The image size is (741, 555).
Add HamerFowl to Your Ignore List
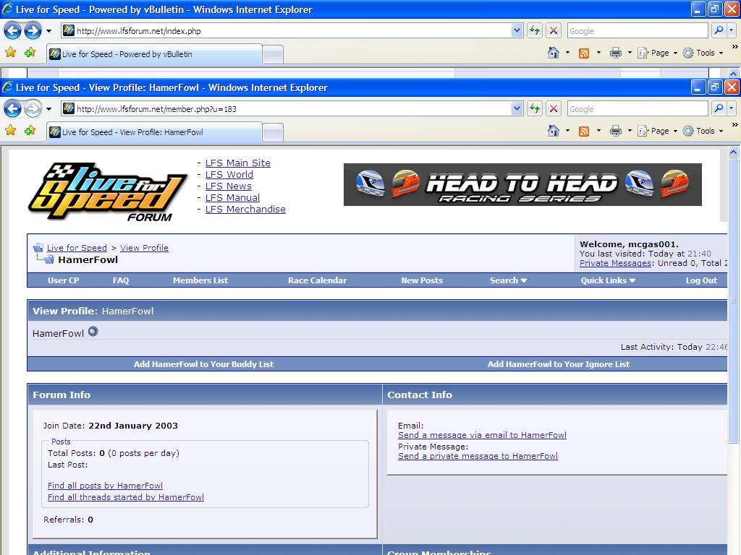coord(559,364)
